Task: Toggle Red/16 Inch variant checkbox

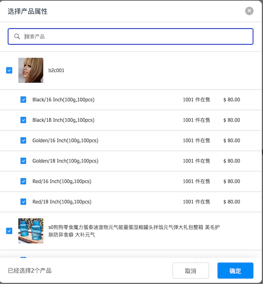Action: 23,181
